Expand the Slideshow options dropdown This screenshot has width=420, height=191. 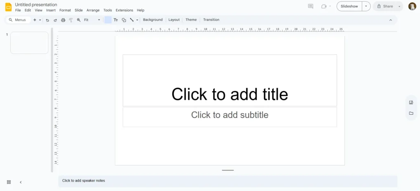pyautogui.click(x=366, y=6)
